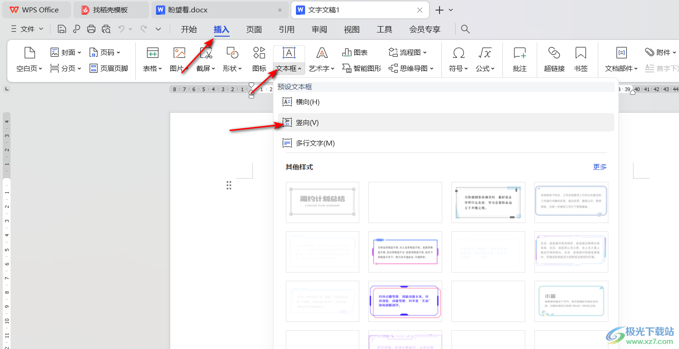679x349 pixels.
Task: Select the 小翼 text box style thumbnail
Action: [x=571, y=301]
